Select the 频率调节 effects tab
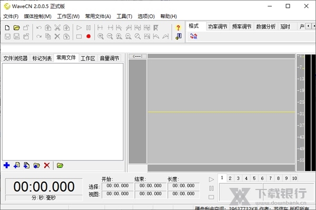The width and height of the screenshot is (316, 210). pos(242,26)
